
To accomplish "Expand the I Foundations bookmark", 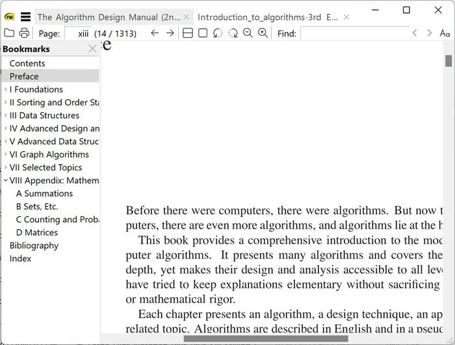I will click(x=6, y=90).
